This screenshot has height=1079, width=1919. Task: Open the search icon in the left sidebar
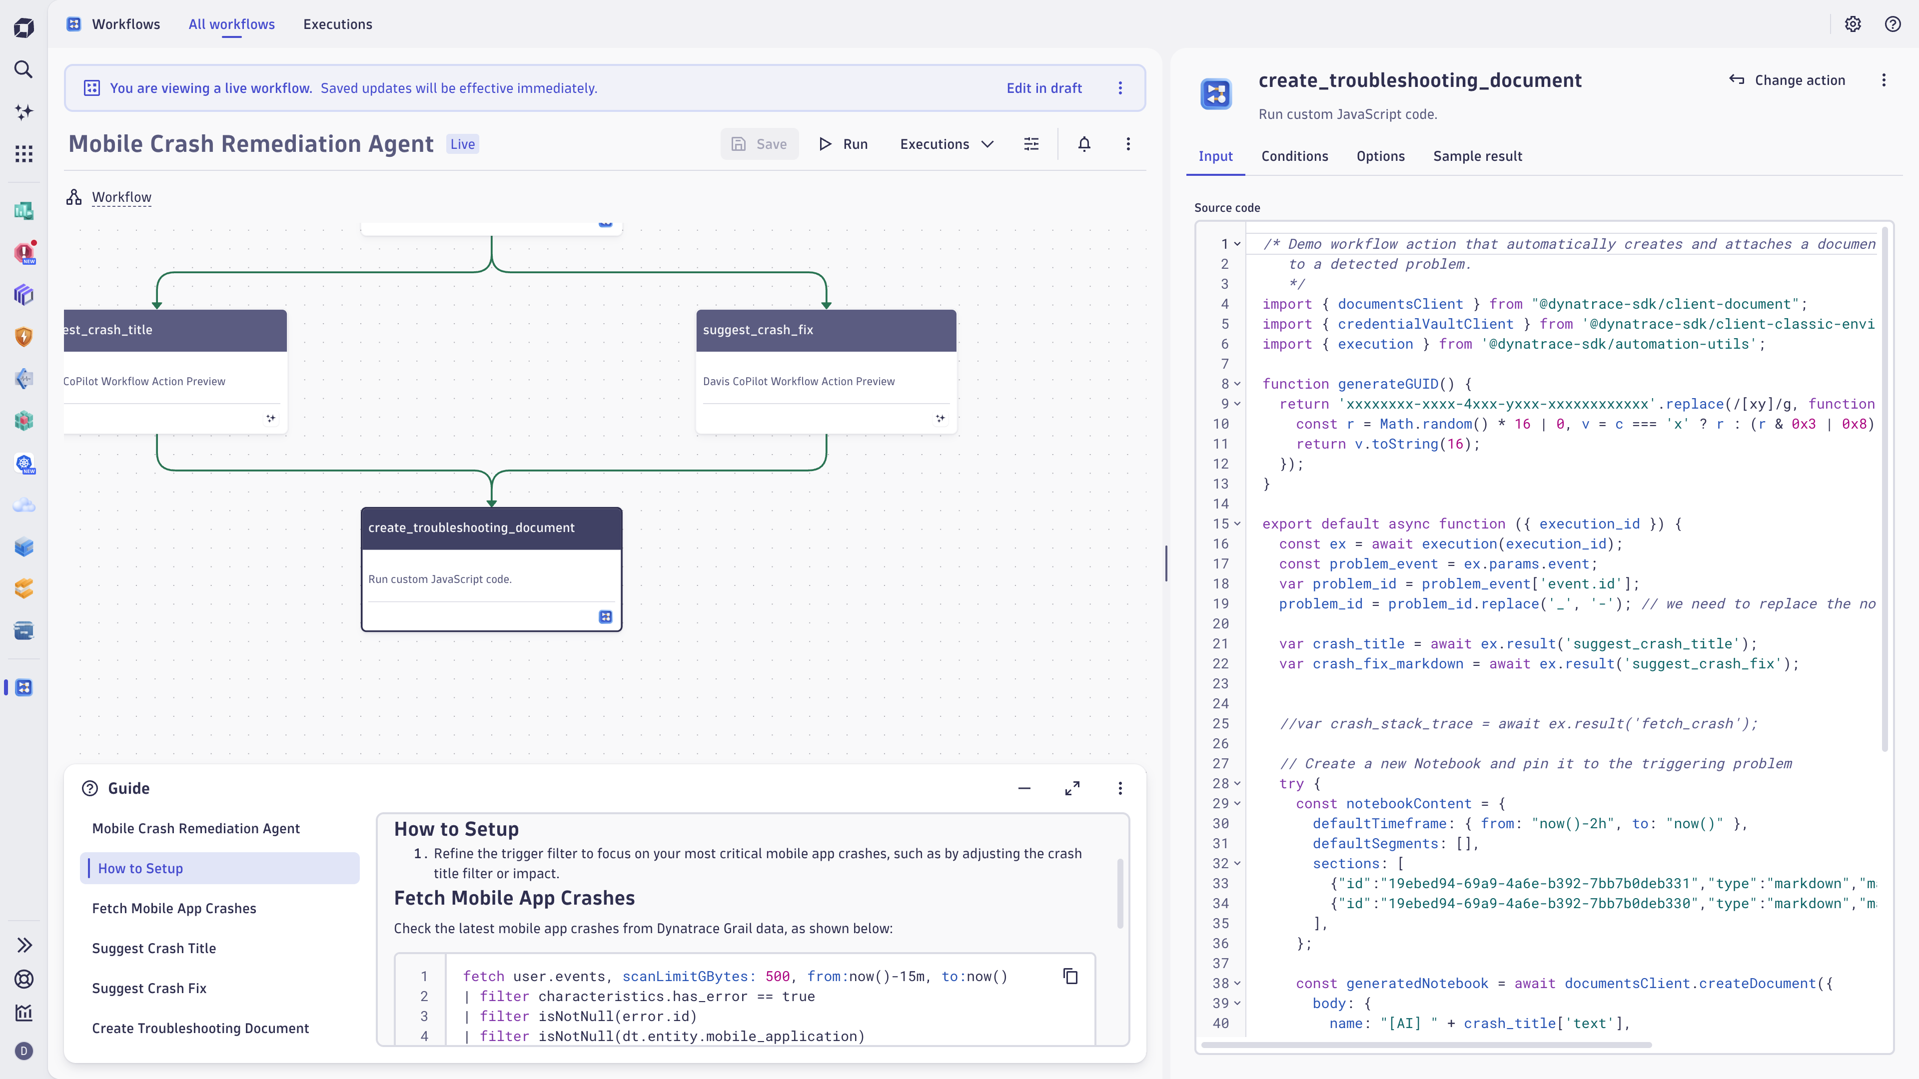point(24,69)
